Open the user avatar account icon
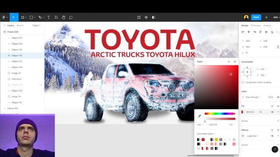The height and width of the screenshot is (157, 280). point(246,17)
